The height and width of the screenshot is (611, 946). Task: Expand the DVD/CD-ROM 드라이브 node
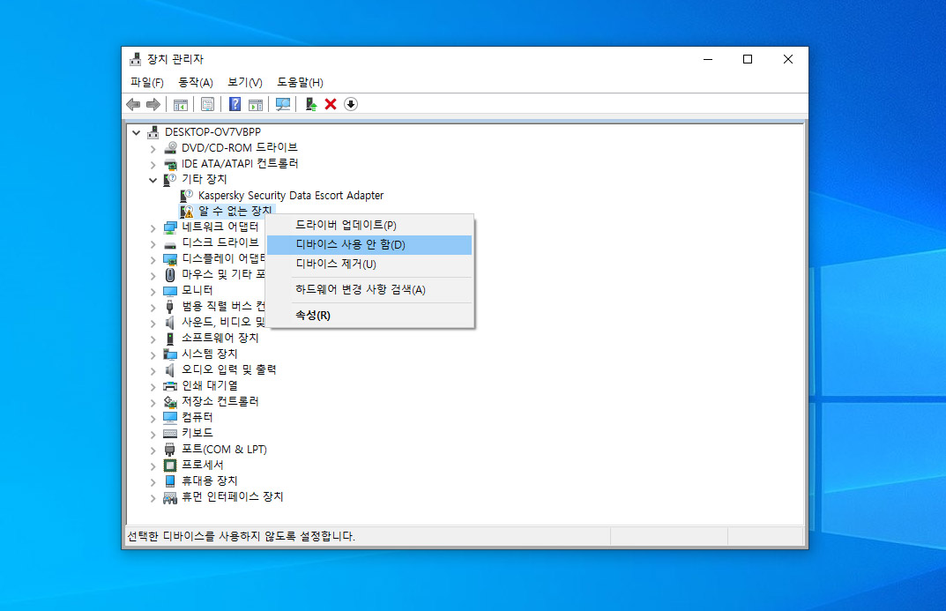point(153,148)
